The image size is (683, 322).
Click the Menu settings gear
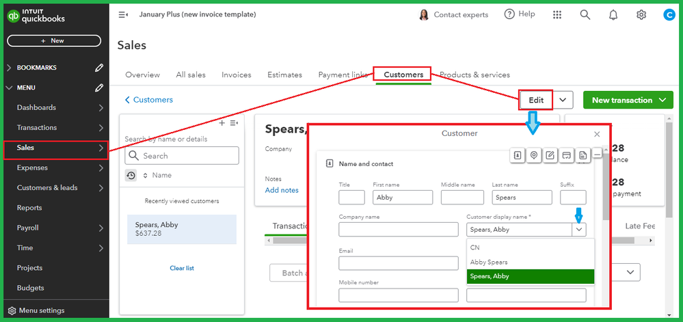point(12,310)
